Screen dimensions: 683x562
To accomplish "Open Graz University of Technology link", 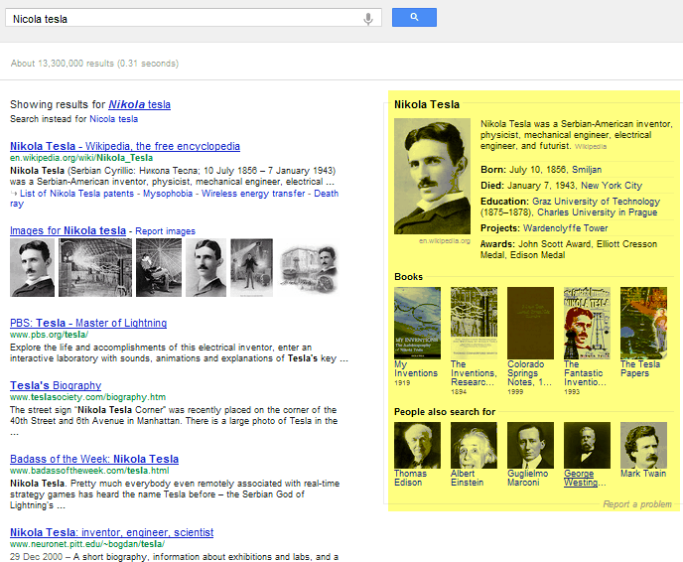I will coord(596,202).
